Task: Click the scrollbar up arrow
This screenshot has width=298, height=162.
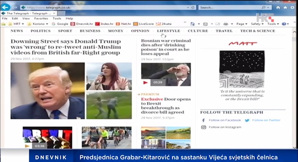Action: point(294,32)
